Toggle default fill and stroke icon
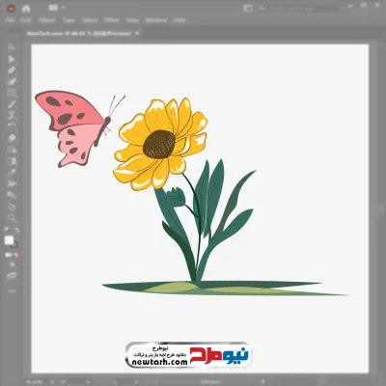This screenshot has height=386, width=386. click(7, 231)
